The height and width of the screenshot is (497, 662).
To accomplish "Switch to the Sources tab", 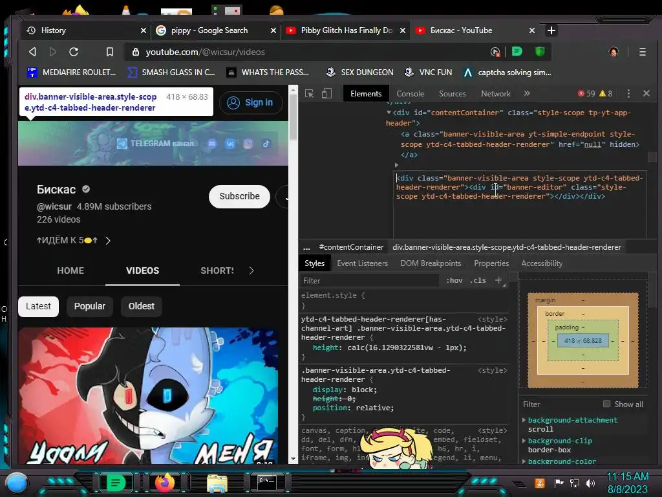I will (452, 93).
